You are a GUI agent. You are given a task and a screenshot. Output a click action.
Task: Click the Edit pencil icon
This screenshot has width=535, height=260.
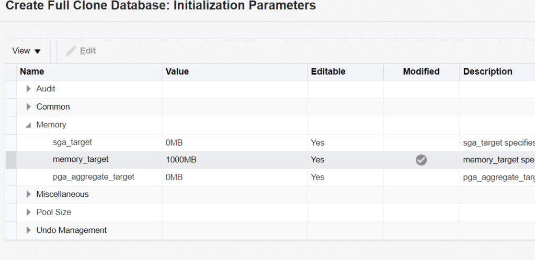point(71,51)
